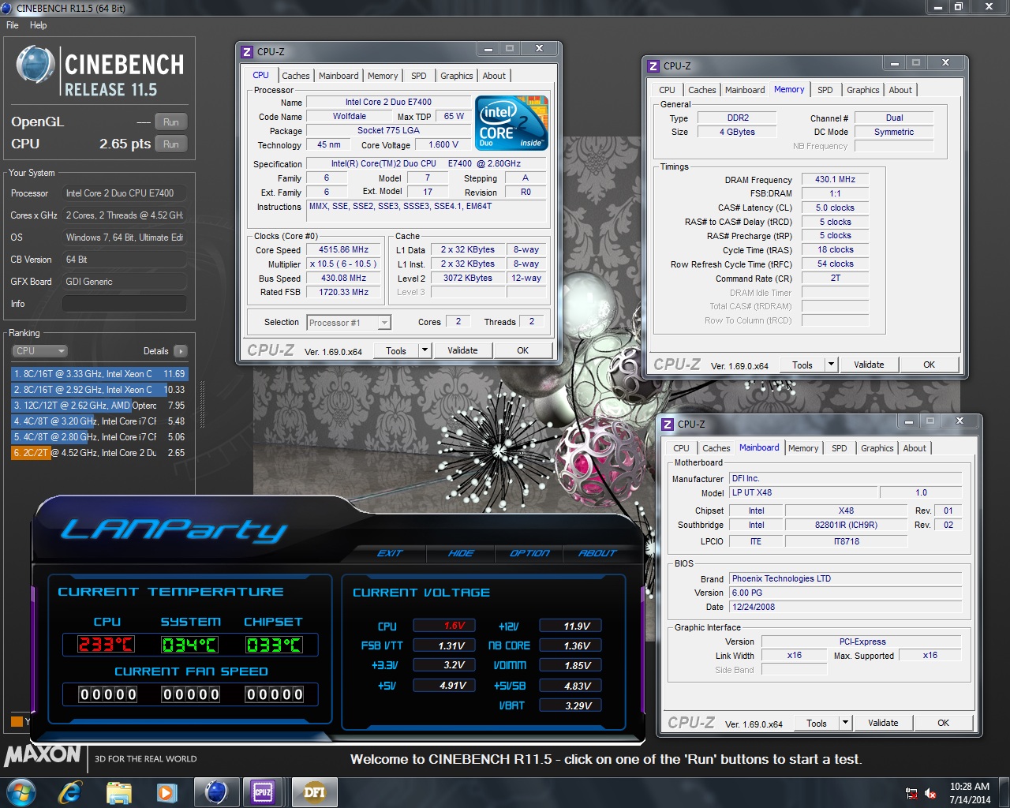Click OK in Memory window
1010x808 pixels.
(930, 365)
